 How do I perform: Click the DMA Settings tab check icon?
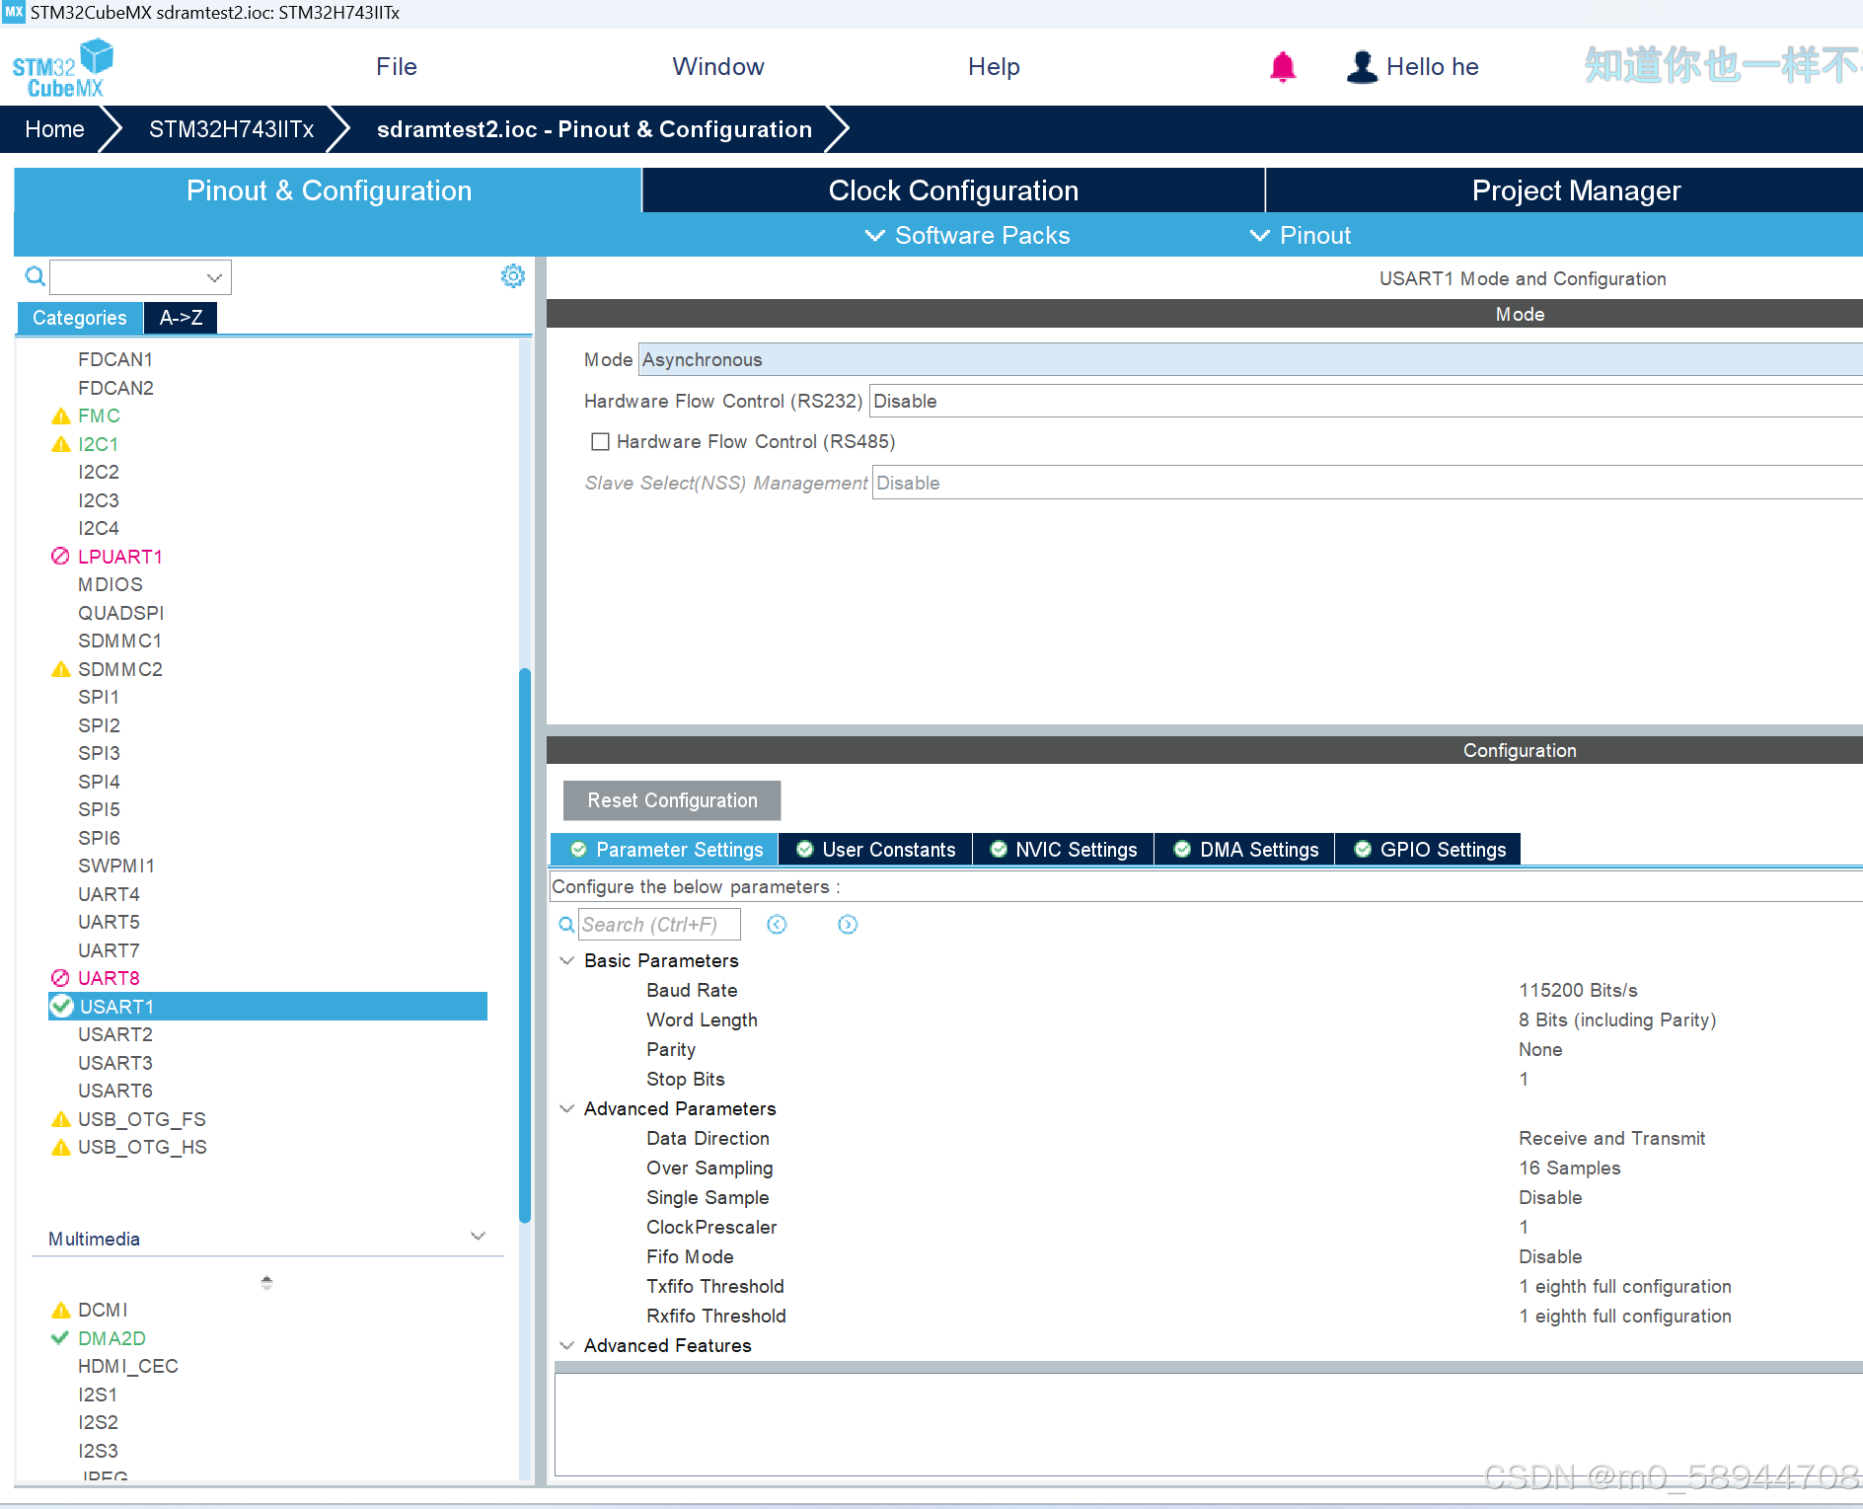tap(1182, 850)
